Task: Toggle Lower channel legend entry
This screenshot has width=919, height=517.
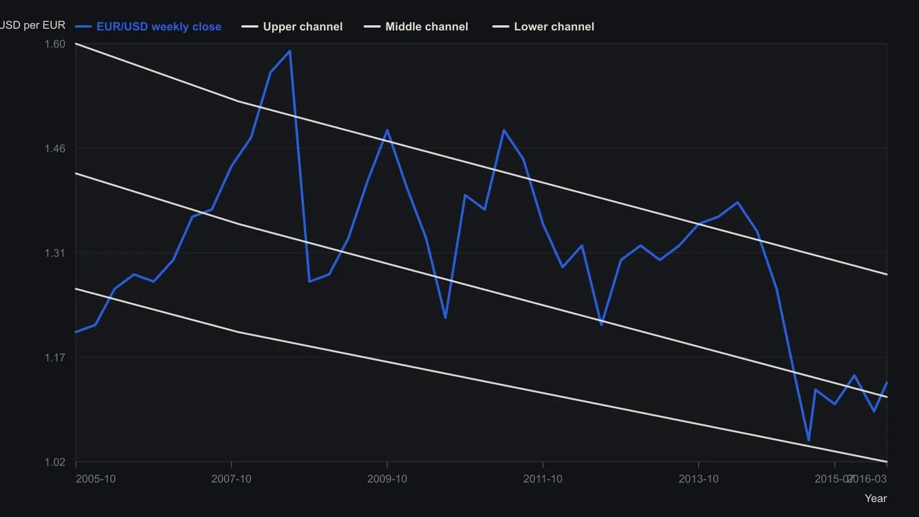Action: (x=543, y=26)
